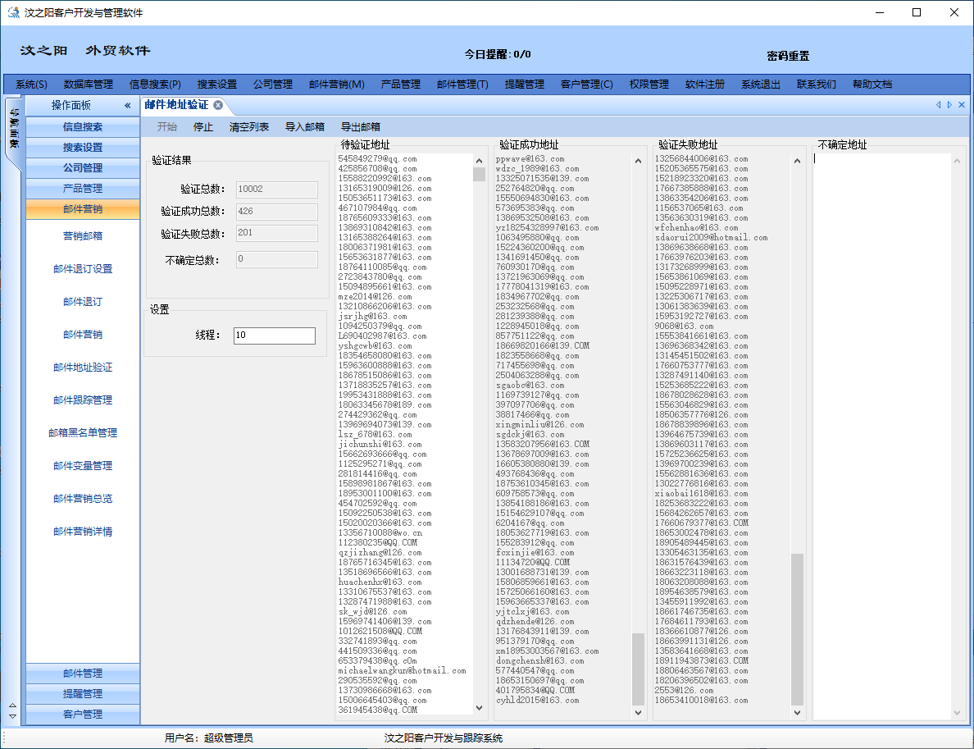
Task: Click the 待验证地址 list's scroll-down arrow
Action: tap(479, 707)
